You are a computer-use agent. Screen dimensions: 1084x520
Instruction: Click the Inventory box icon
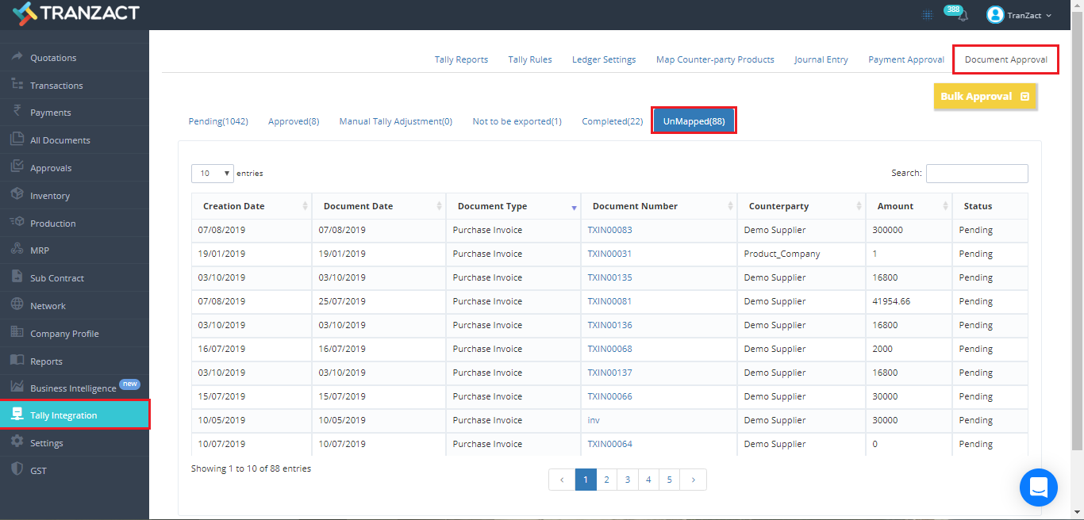click(17, 195)
